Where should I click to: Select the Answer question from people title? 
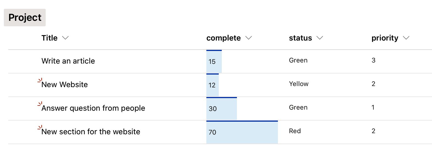[x=93, y=108]
